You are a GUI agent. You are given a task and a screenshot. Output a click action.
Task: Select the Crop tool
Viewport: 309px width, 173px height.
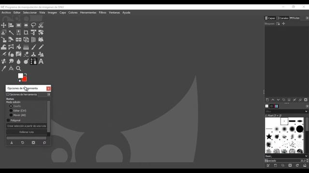pos(26,32)
